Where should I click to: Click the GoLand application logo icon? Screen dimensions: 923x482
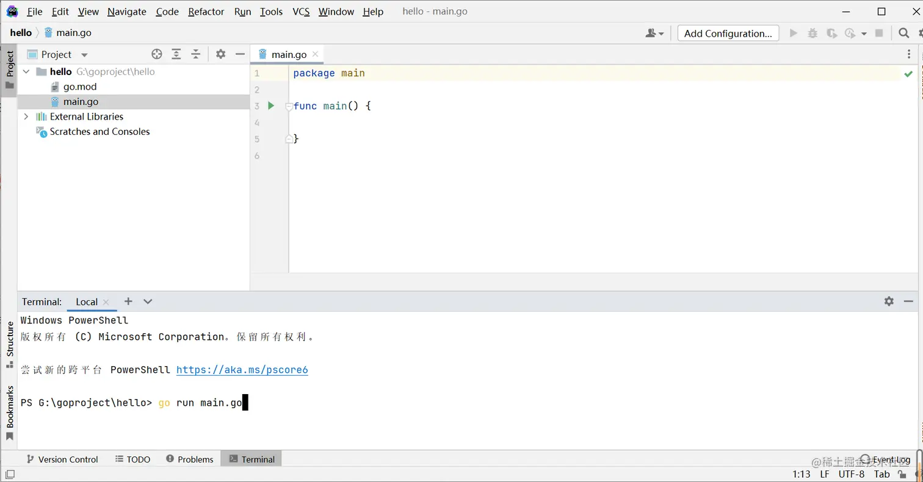12,11
